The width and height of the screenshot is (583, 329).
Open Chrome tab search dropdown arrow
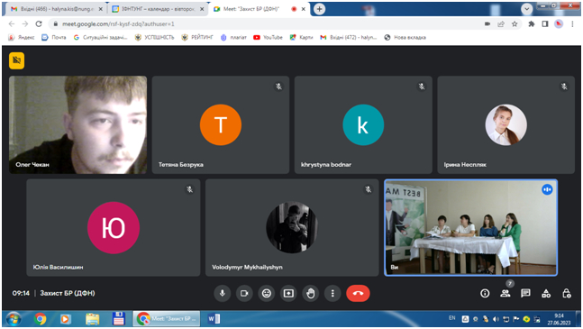[526, 9]
